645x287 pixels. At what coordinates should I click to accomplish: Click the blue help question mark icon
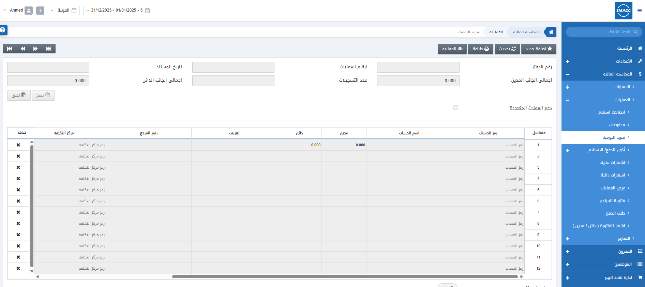(3, 30)
